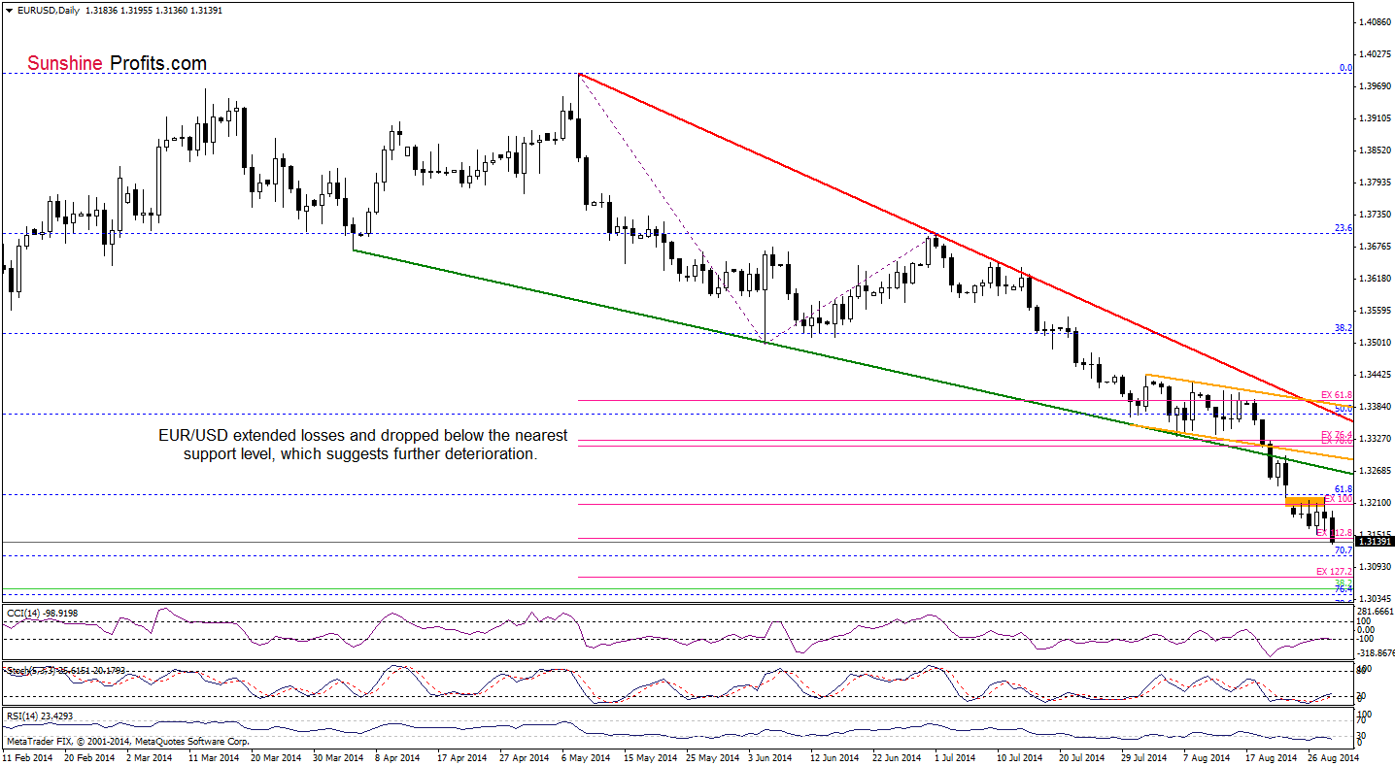Select the RSI(14) 23.4293 indicator label
Screen dimensions: 1395x766
click(41, 716)
